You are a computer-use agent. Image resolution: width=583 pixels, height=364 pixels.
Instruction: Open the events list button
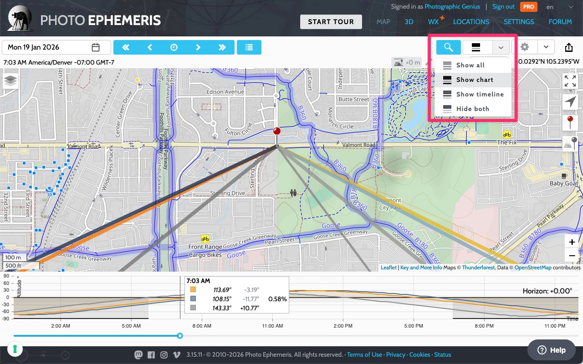click(249, 47)
